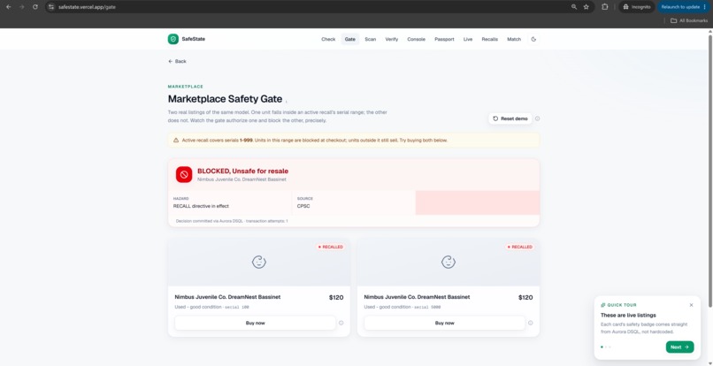Reload the page with refresh icon
The height and width of the screenshot is (366, 713).
(x=35, y=7)
